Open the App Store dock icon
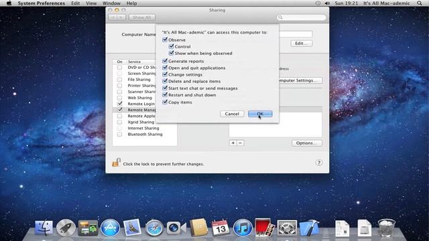 click(x=110, y=228)
